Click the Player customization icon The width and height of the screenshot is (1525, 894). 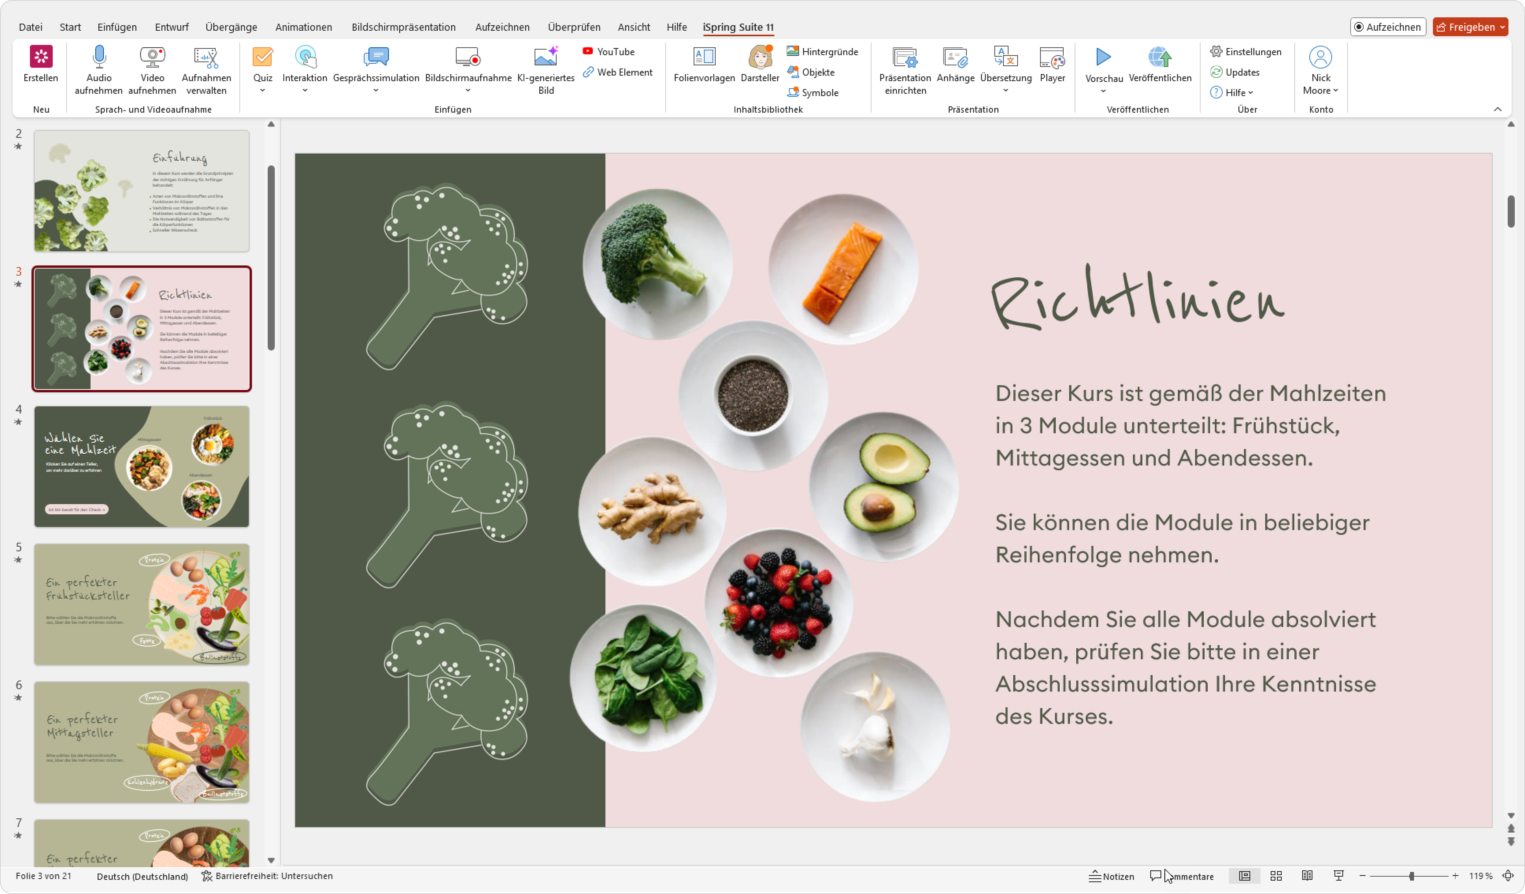1052,57
